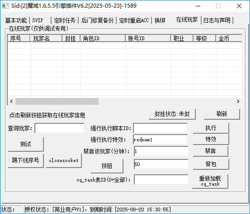
Task: Open the 后门修复备份 tab
Action: (x=97, y=20)
